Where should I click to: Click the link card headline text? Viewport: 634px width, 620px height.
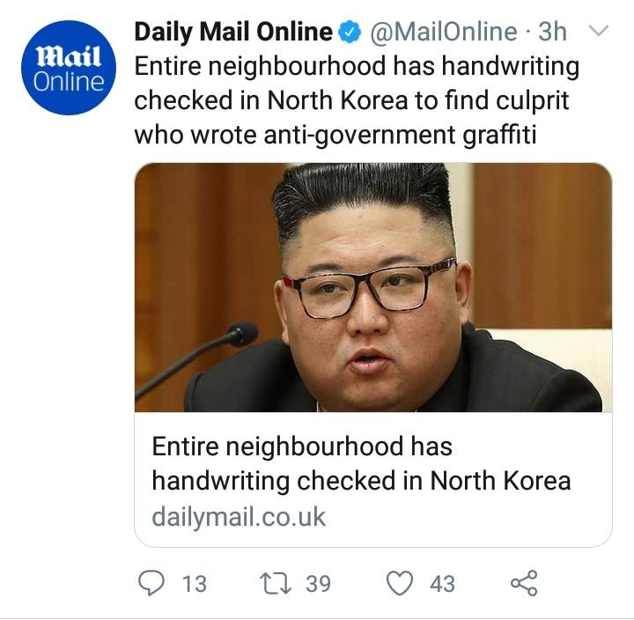click(361, 463)
